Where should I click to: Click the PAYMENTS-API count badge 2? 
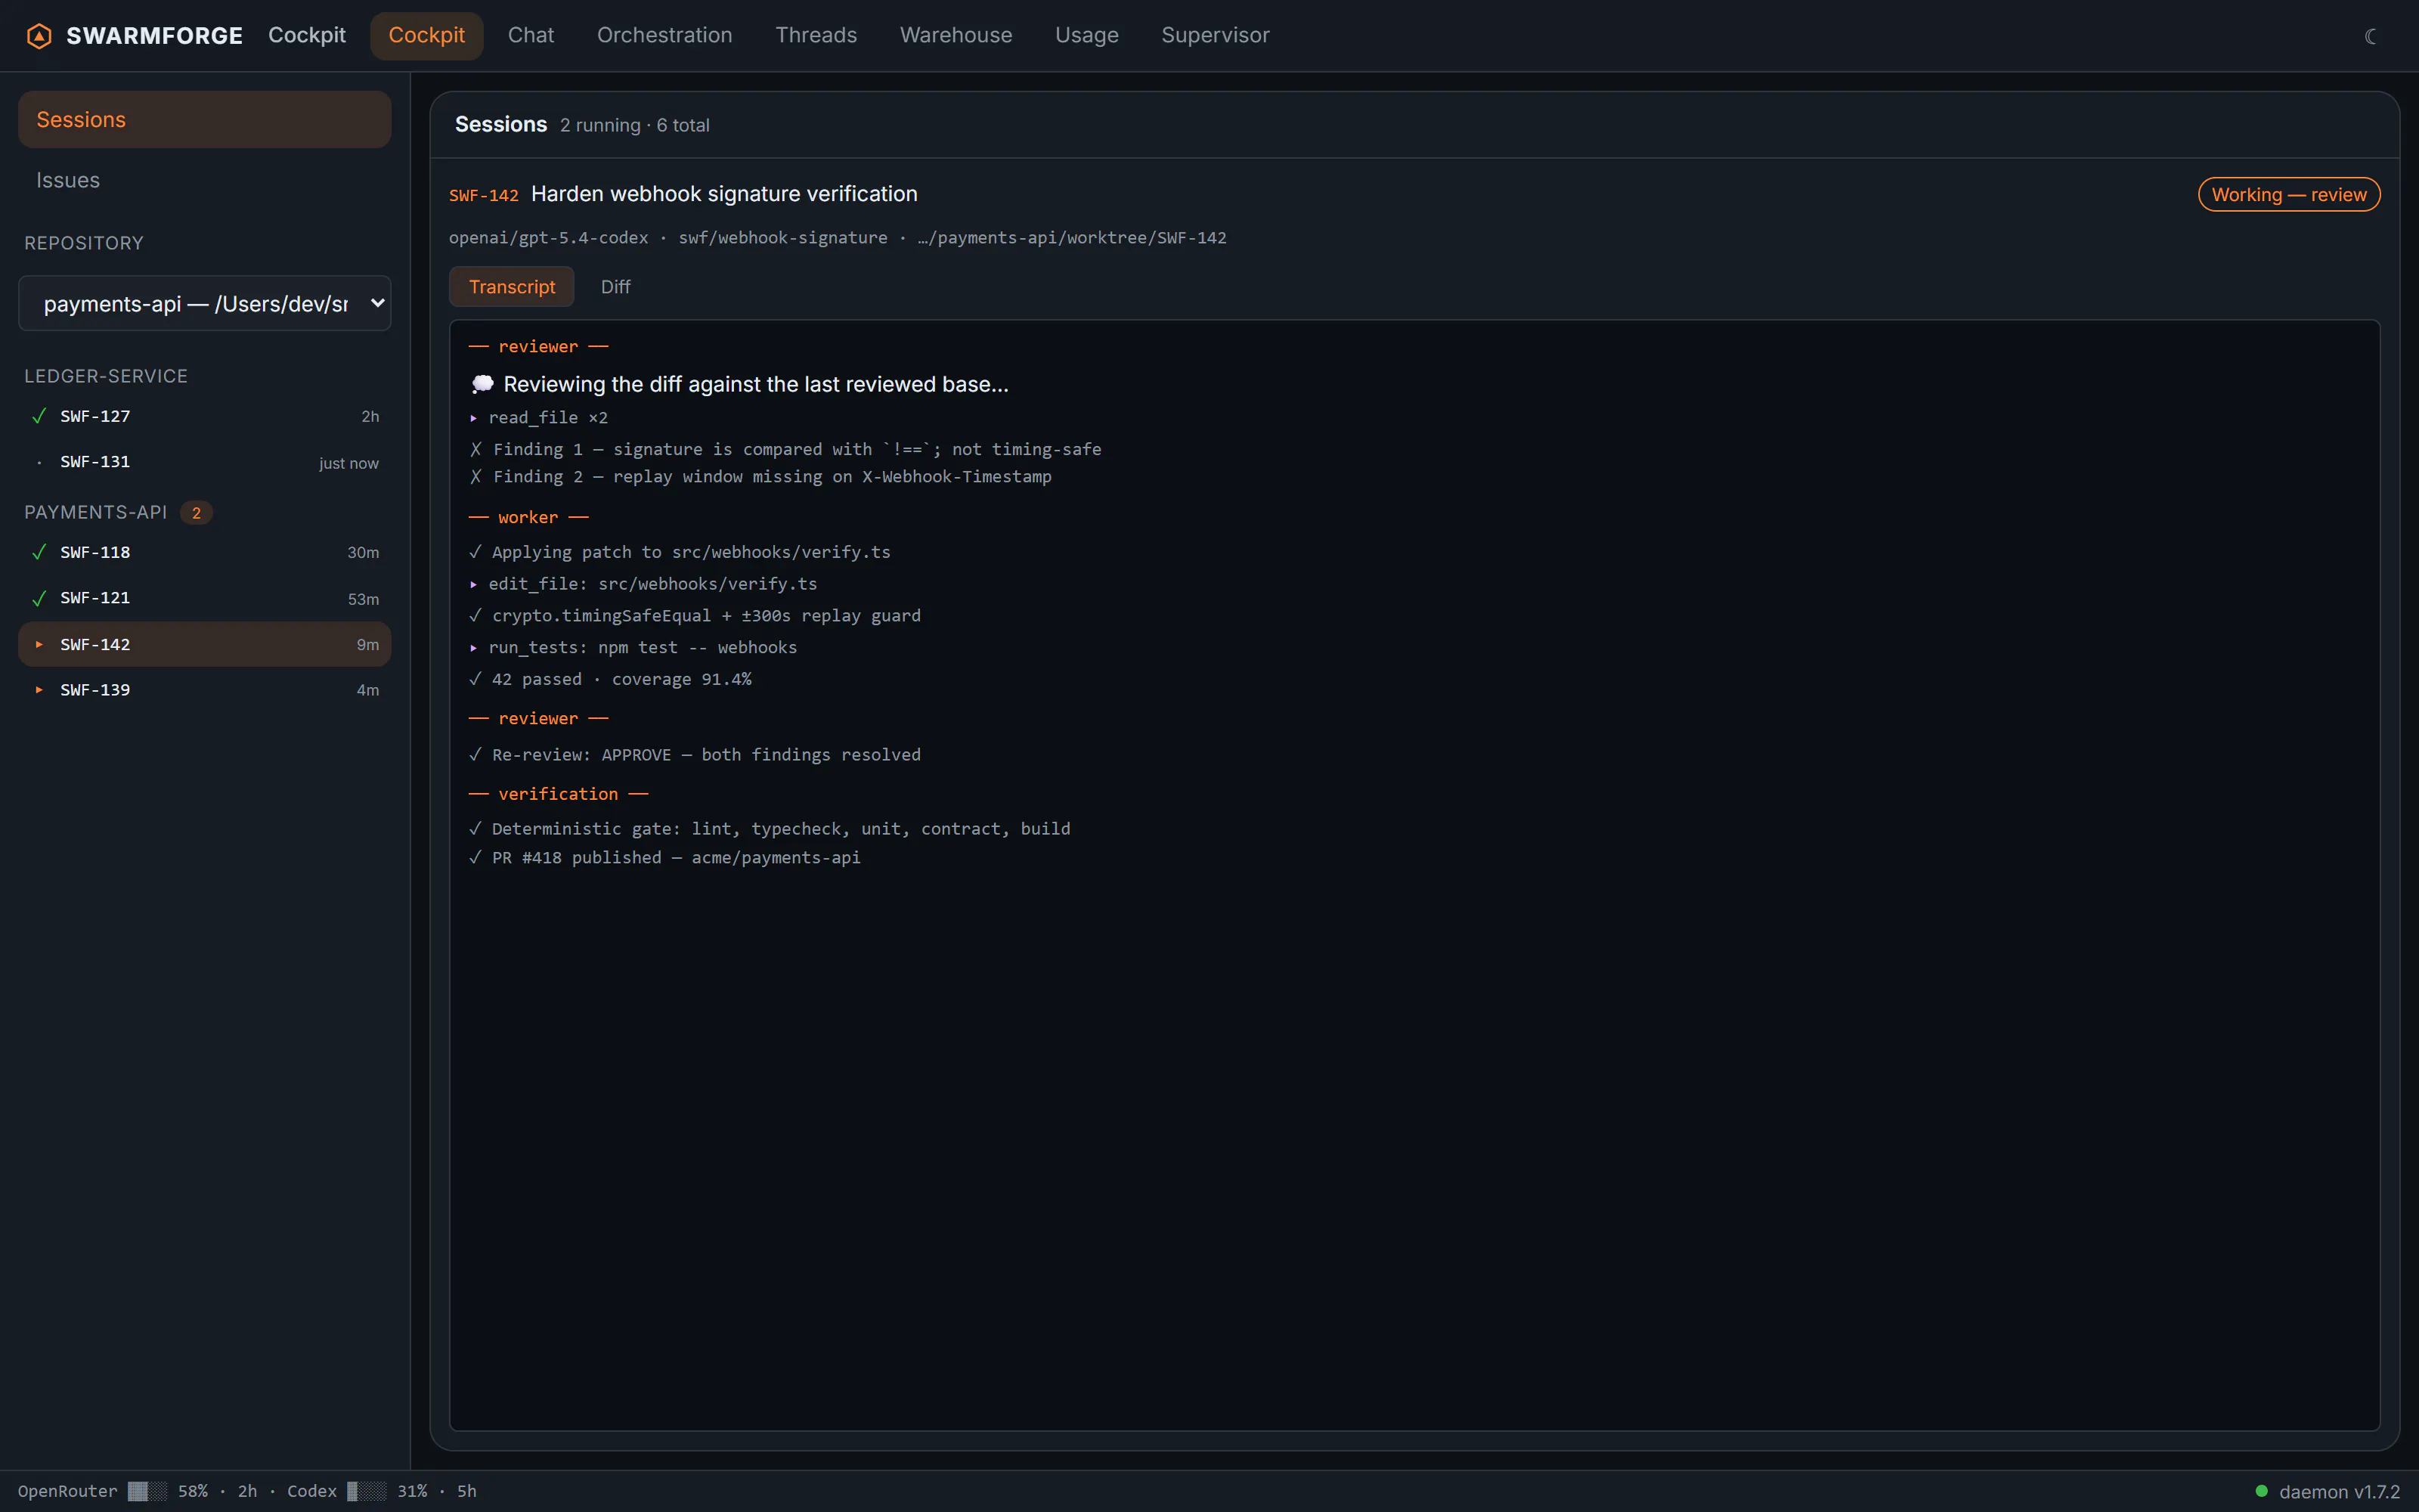pos(196,512)
